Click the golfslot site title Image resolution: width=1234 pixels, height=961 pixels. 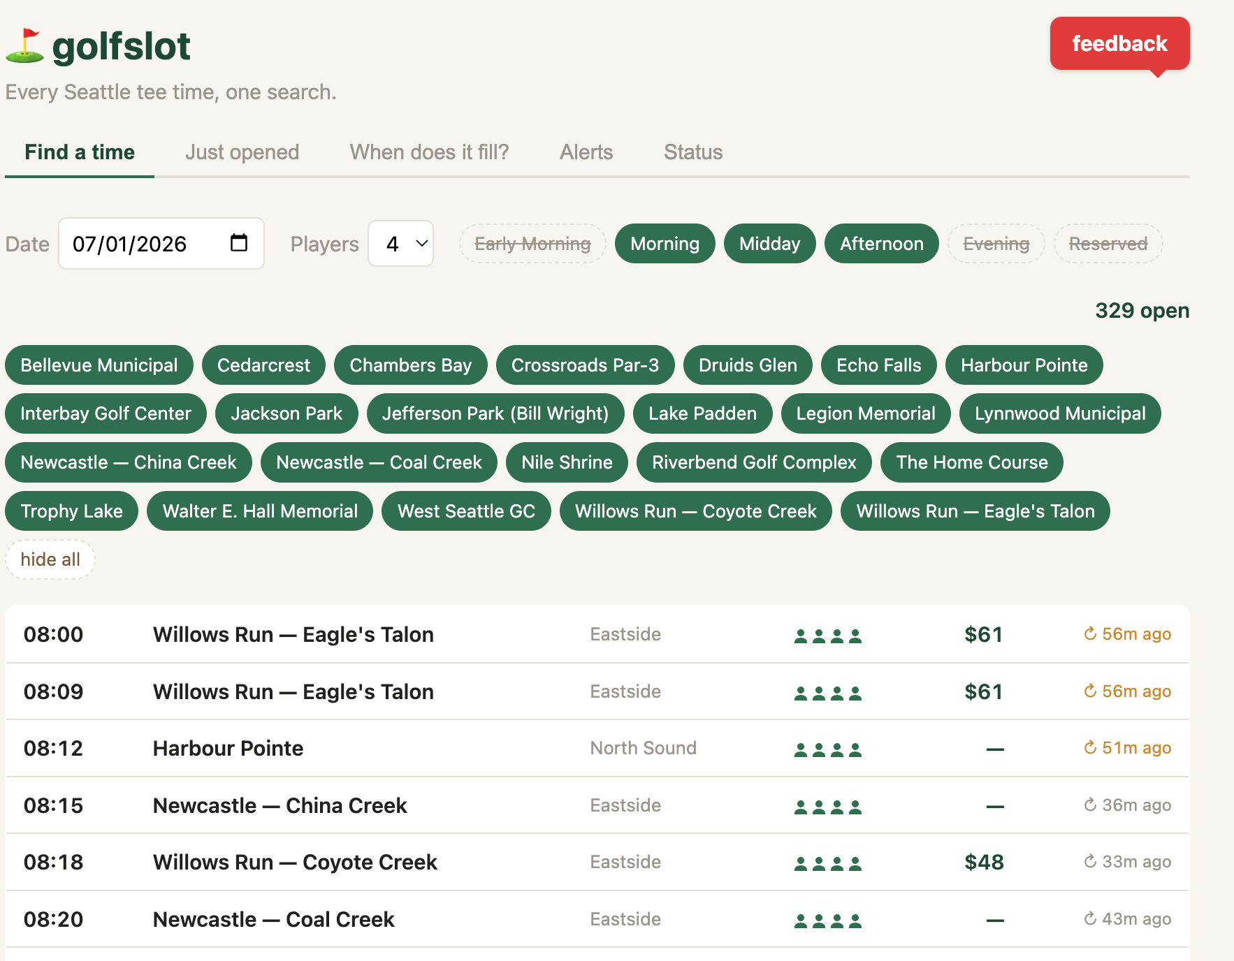pyautogui.click(x=121, y=46)
